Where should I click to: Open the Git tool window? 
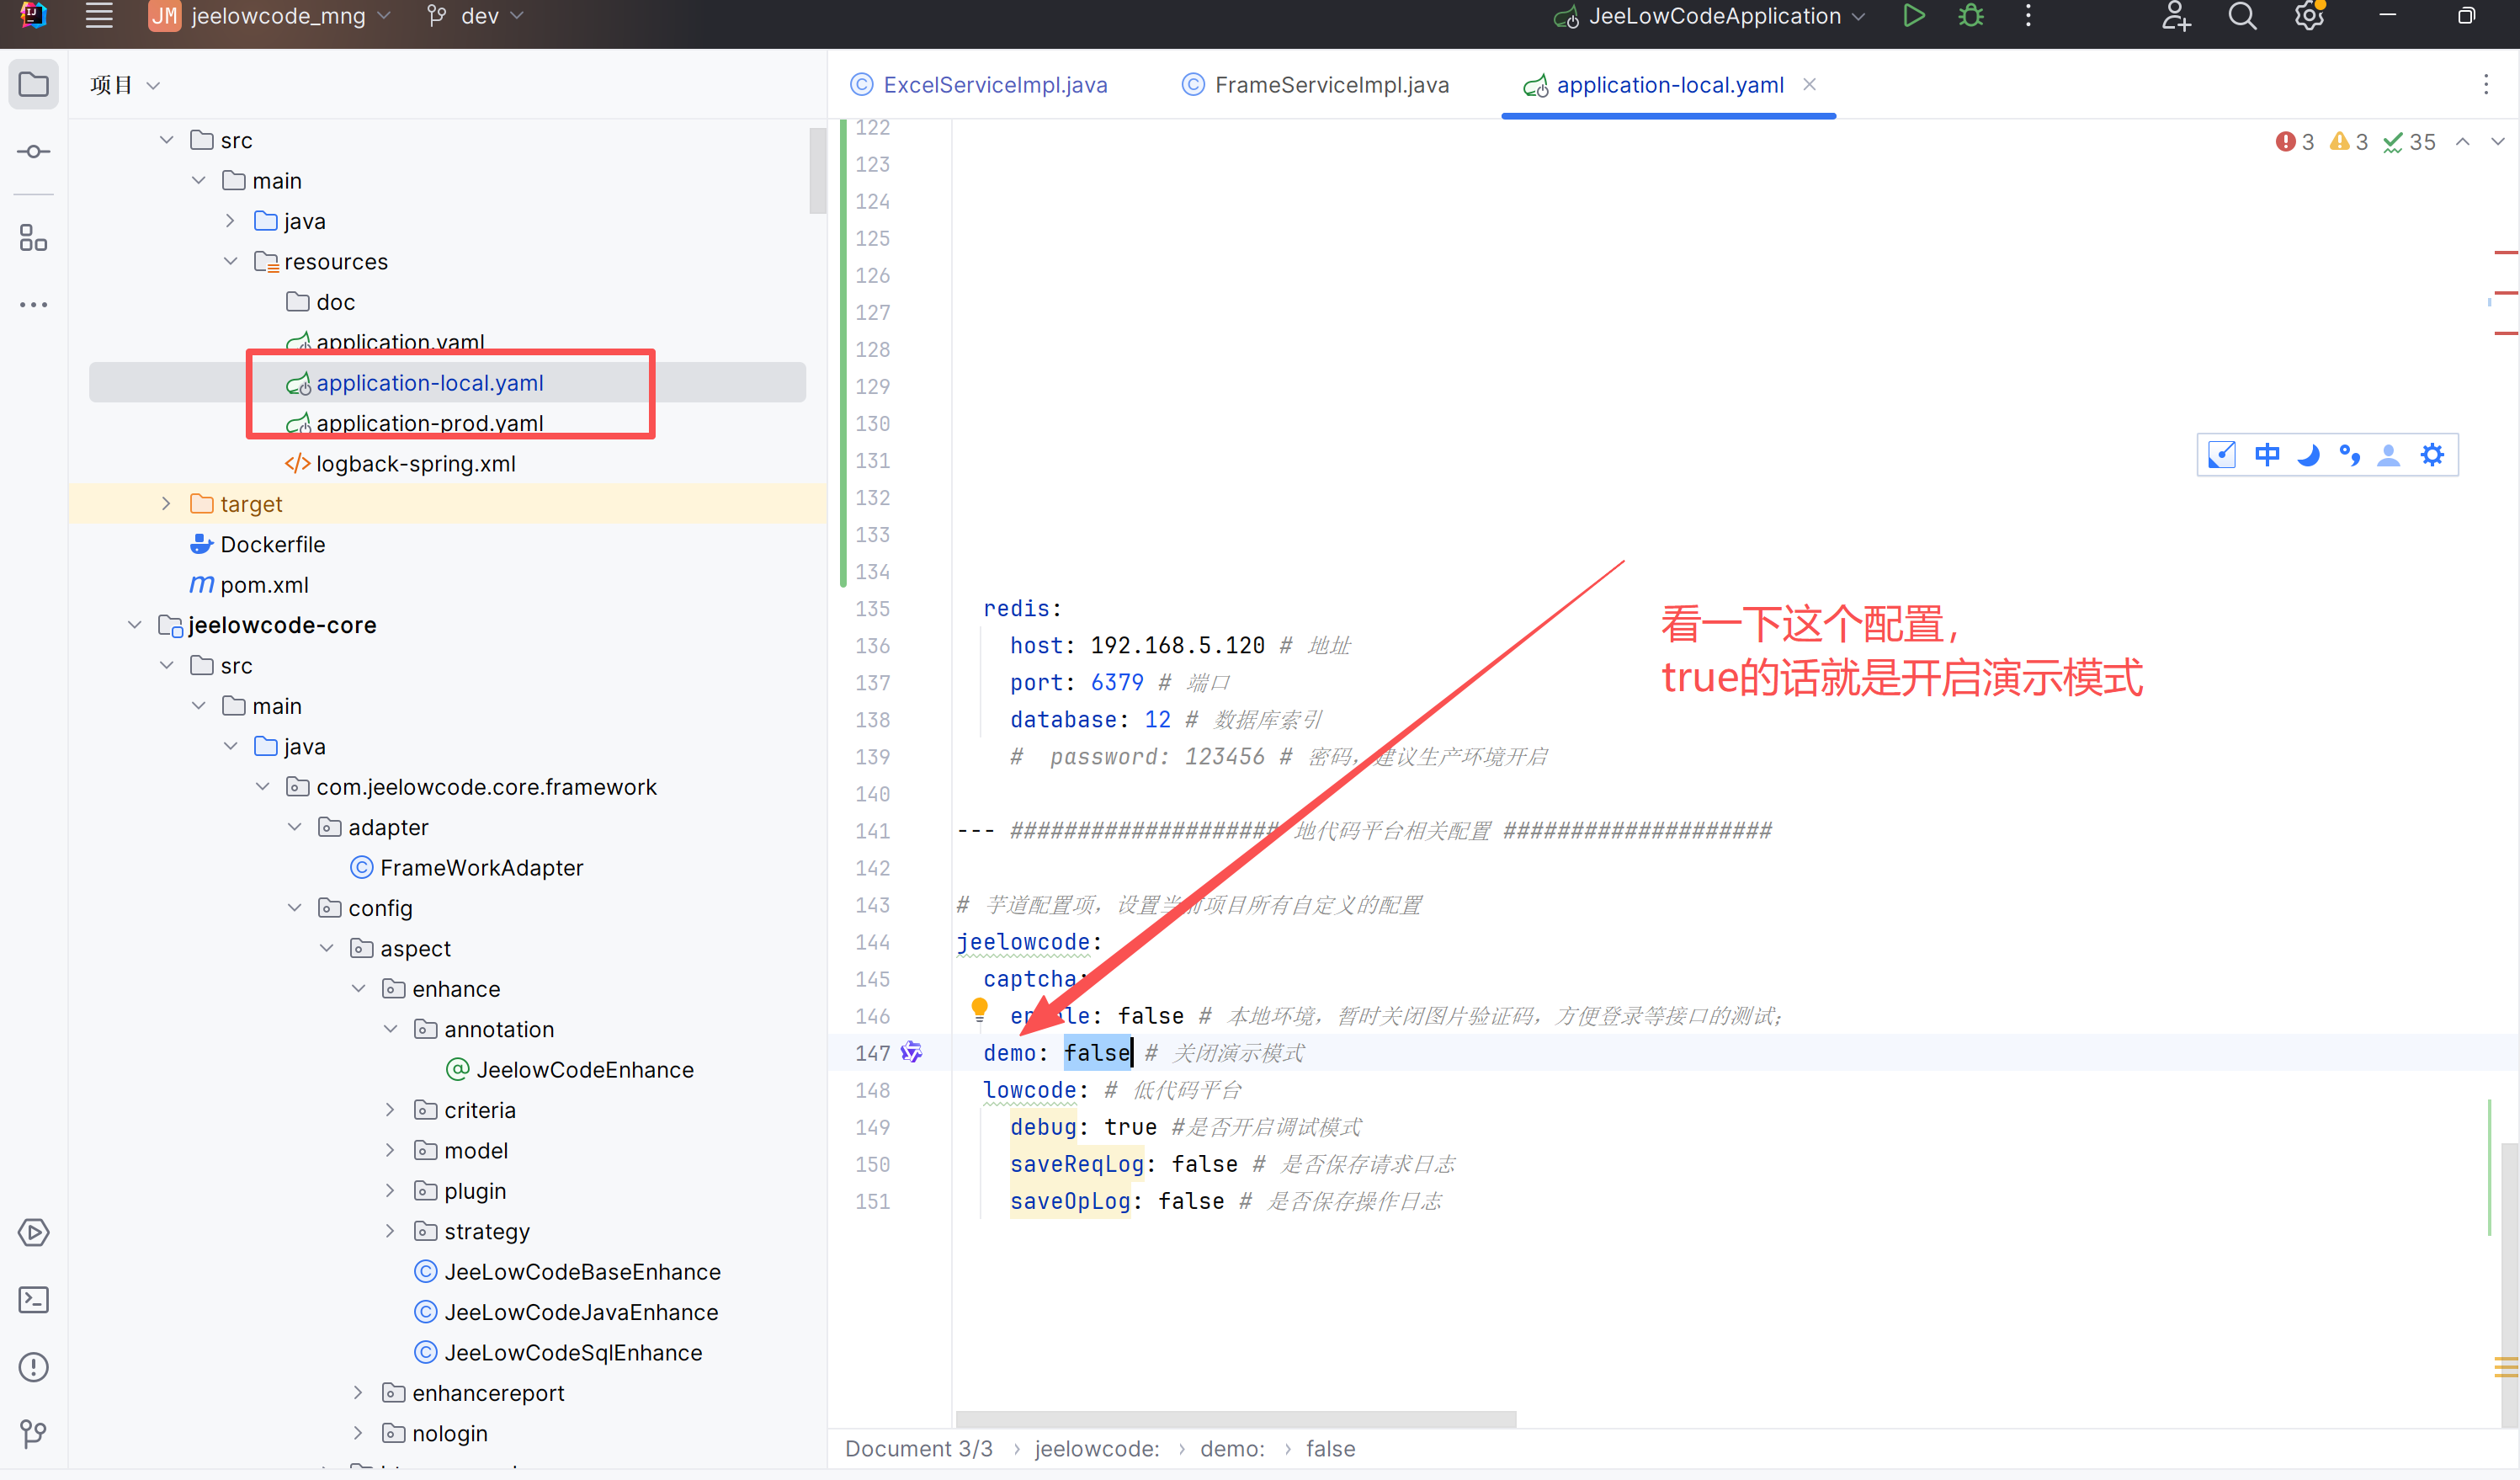[33, 1433]
